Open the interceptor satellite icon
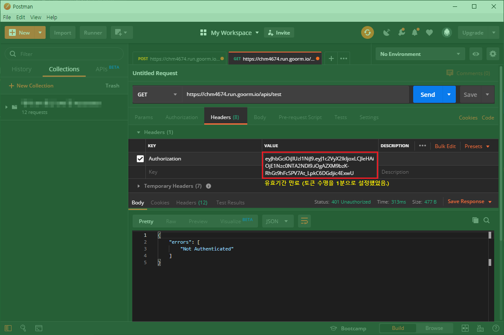Screen dimensions: 504x335 387,32
